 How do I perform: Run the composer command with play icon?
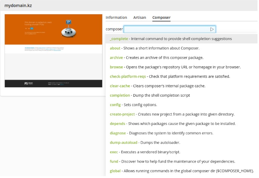click(212, 29)
